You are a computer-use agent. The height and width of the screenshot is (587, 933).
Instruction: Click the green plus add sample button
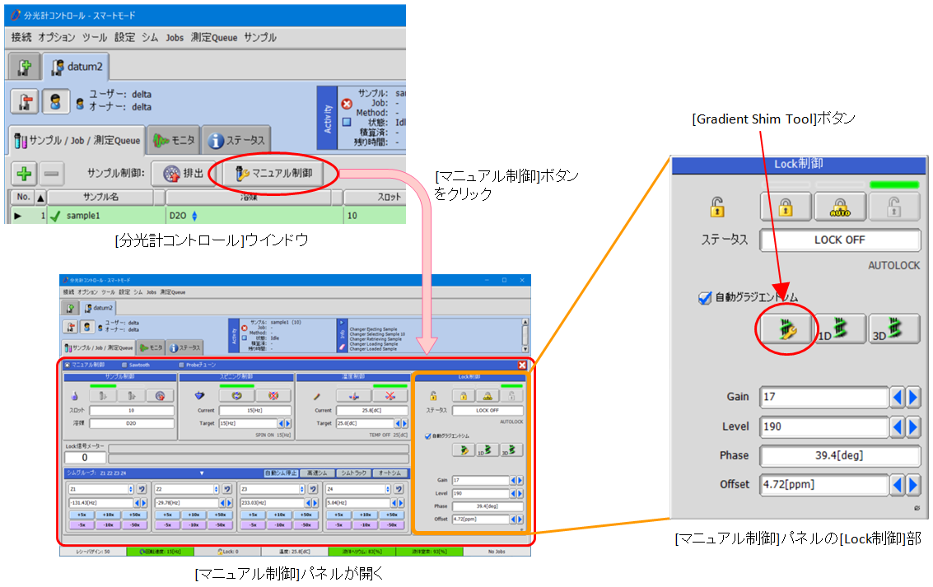24,175
